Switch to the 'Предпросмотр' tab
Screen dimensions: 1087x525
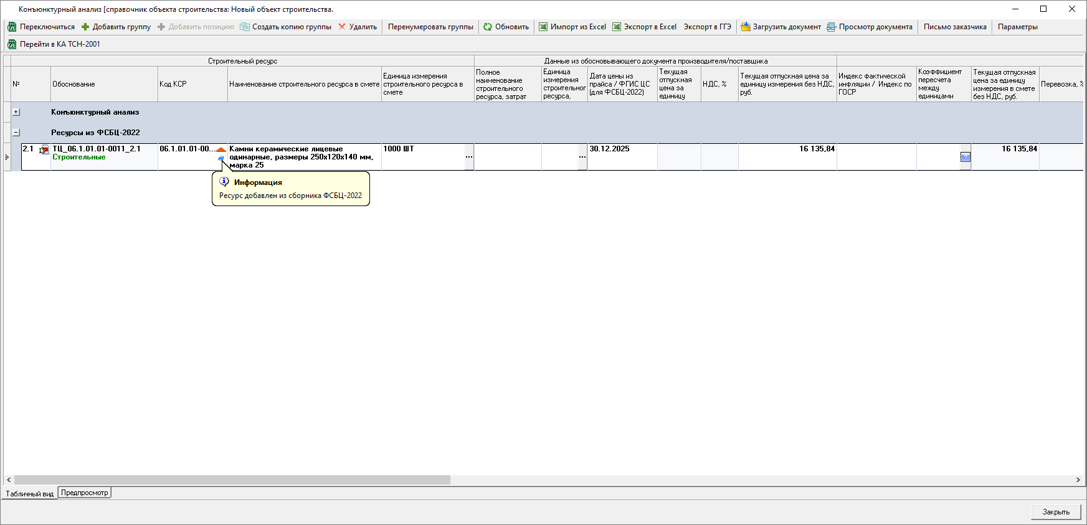(x=85, y=493)
